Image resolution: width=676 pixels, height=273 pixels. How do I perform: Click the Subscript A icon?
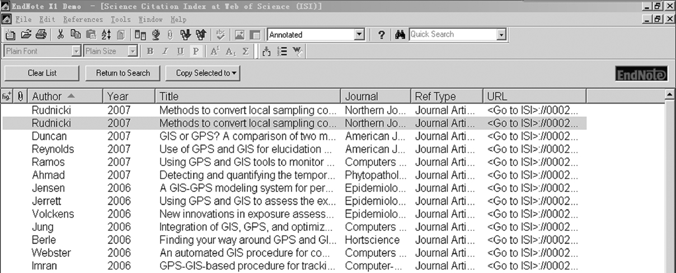(x=230, y=51)
